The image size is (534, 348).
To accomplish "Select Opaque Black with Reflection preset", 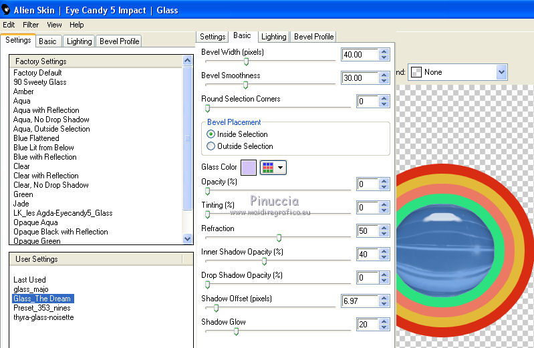I will (61, 232).
